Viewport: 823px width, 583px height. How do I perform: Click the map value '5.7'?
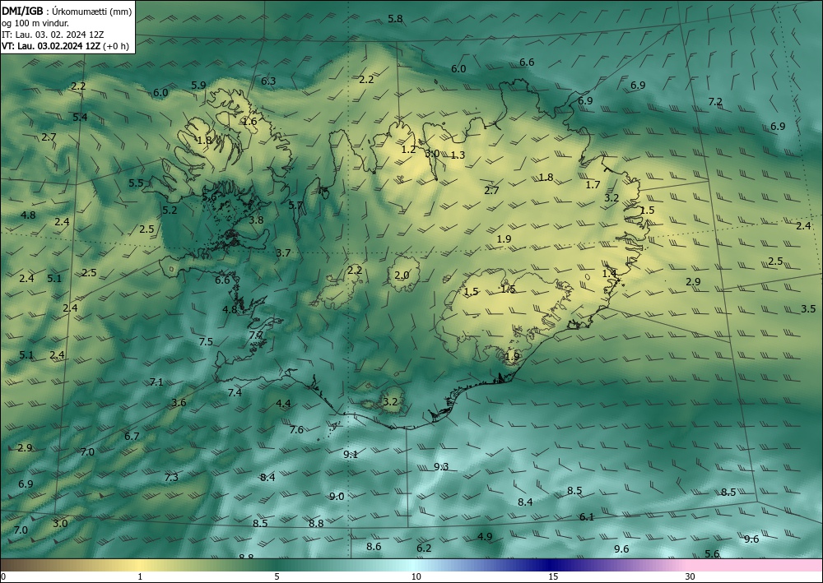coord(295,205)
